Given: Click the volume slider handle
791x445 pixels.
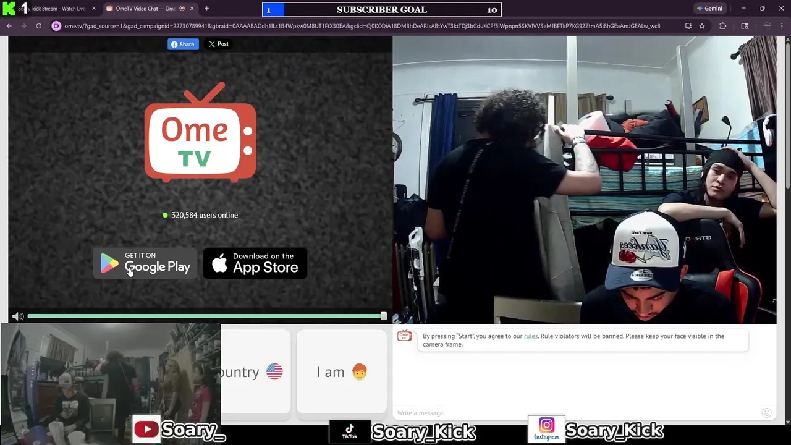Looking at the screenshot, I should tap(383, 316).
